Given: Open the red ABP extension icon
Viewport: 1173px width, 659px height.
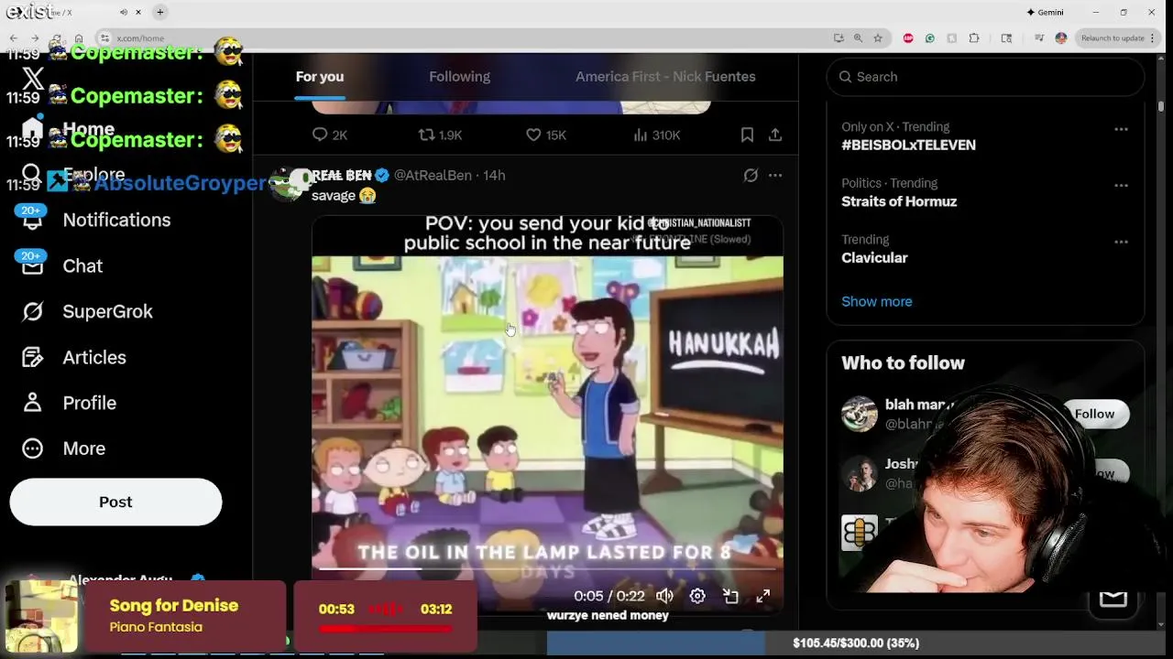Looking at the screenshot, I should coord(908,38).
